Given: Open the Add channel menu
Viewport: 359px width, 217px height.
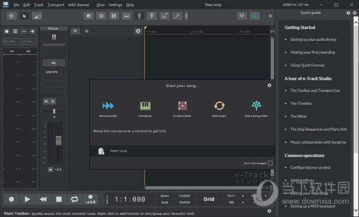Looking at the screenshot, I should click(79, 5).
